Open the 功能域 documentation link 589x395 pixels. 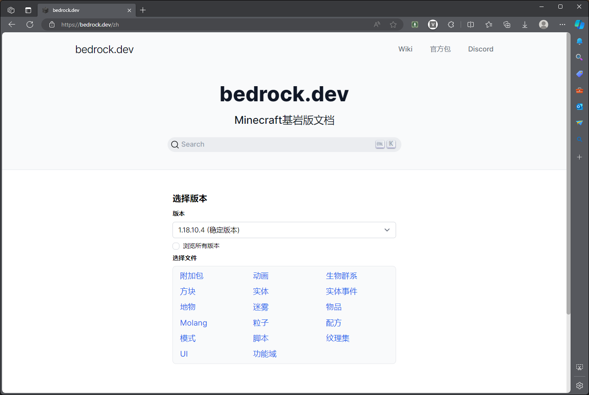[265, 354]
